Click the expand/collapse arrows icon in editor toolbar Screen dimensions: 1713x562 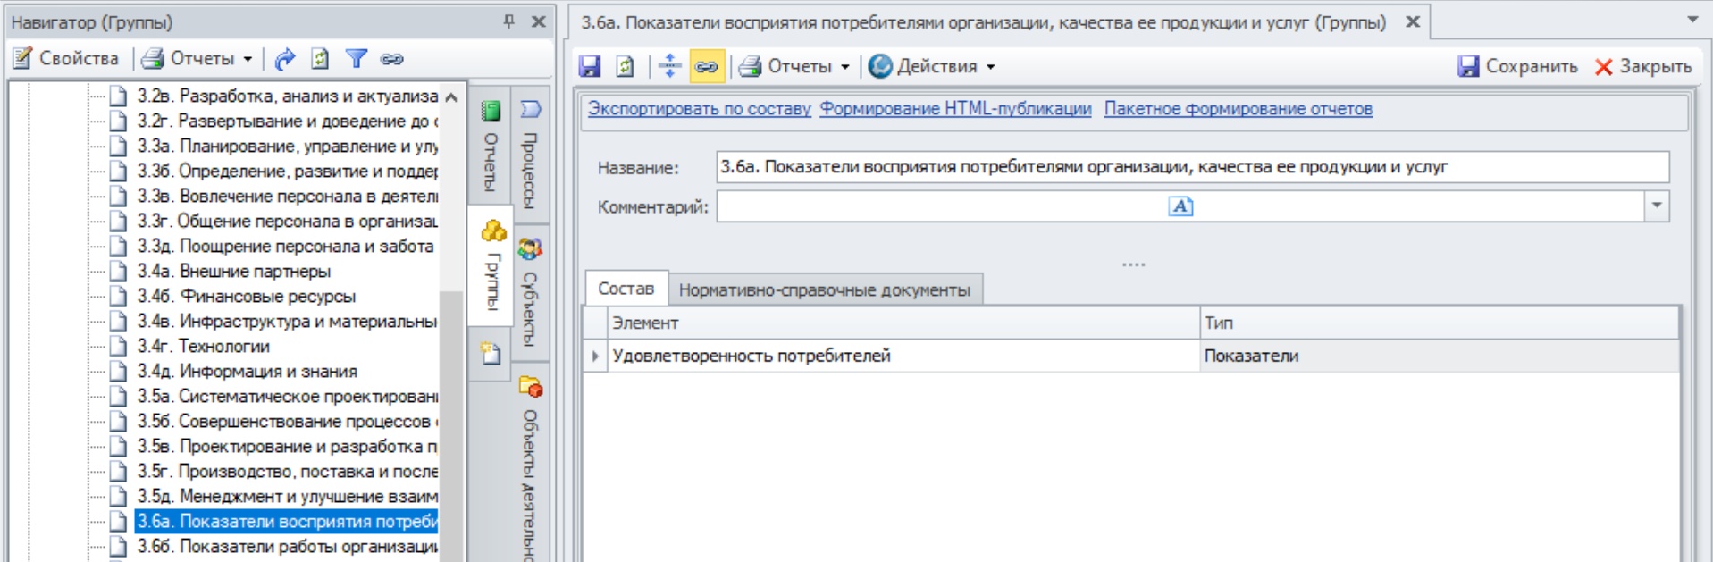click(x=669, y=67)
